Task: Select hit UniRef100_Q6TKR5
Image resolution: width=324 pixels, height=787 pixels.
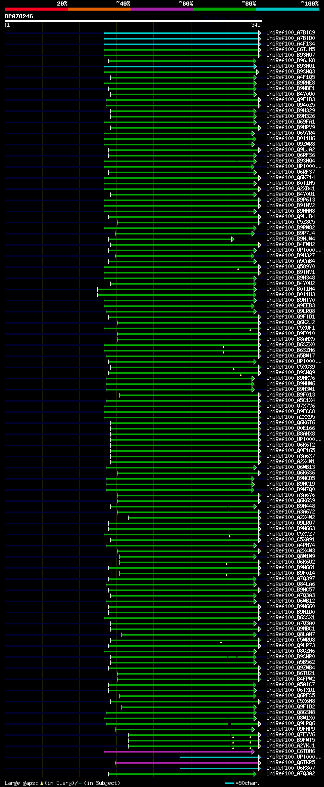Action: (291, 763)
